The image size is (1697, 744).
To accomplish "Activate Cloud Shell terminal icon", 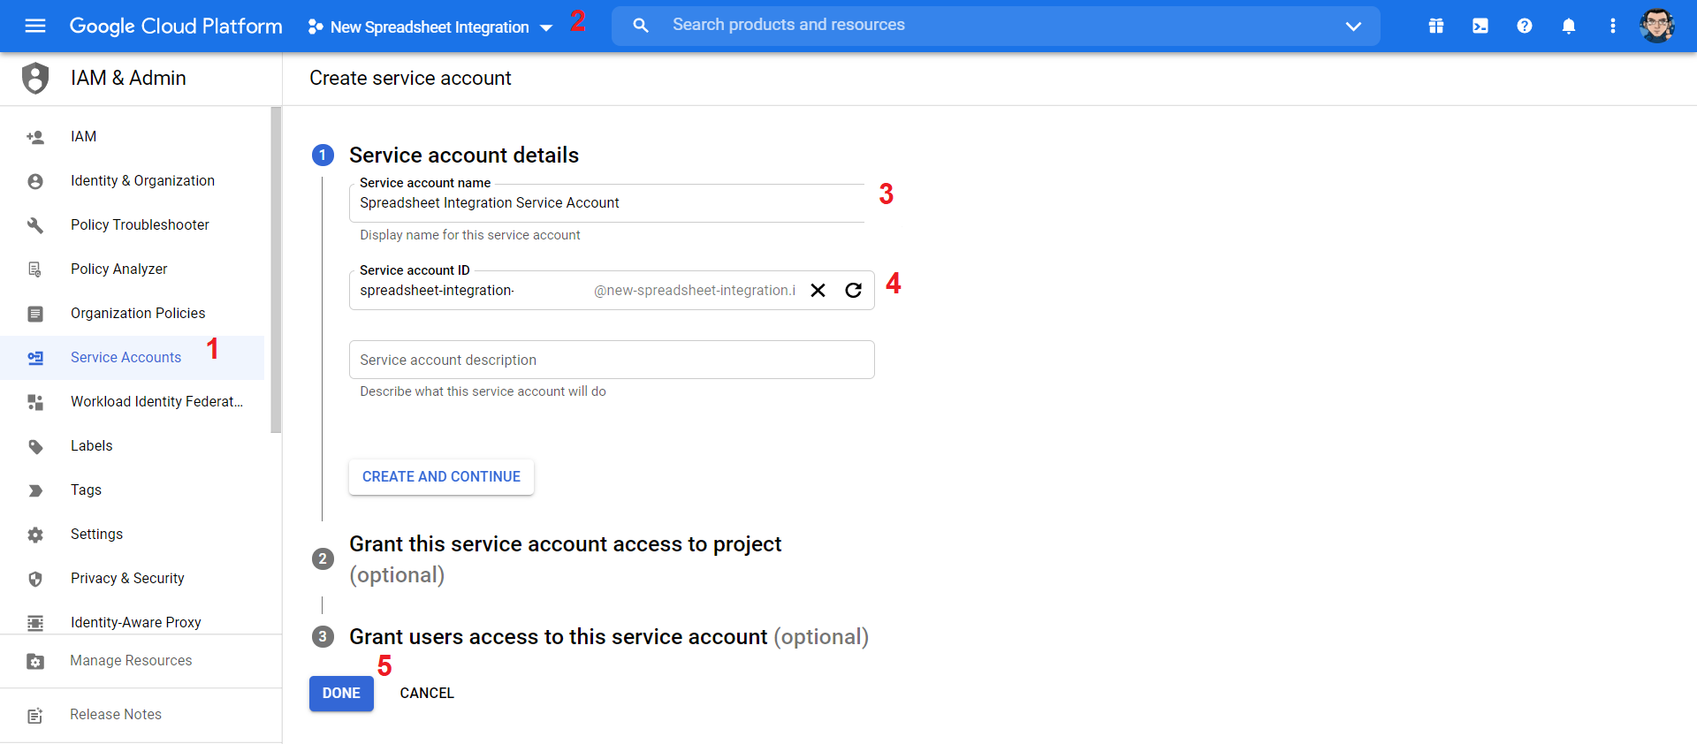I will (1480, 26).
